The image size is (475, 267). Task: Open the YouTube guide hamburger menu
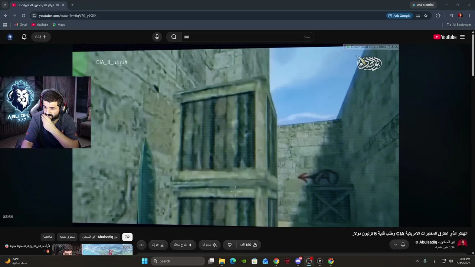pyautogui.click(x=462, y=37)
